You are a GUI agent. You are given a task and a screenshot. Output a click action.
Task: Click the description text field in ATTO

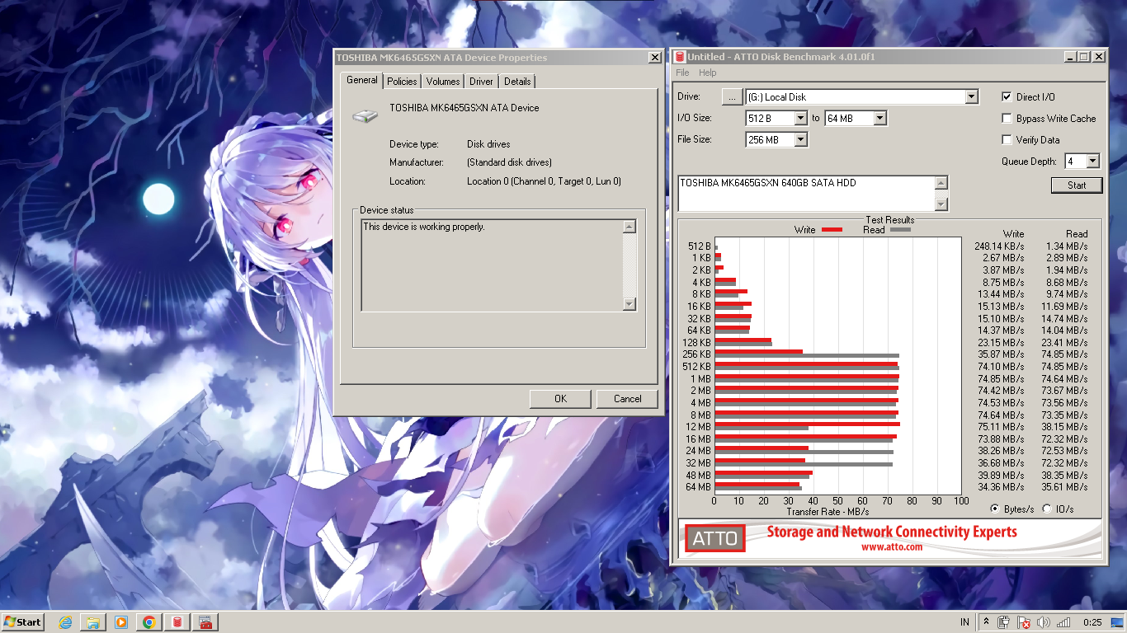coord(806,194)
